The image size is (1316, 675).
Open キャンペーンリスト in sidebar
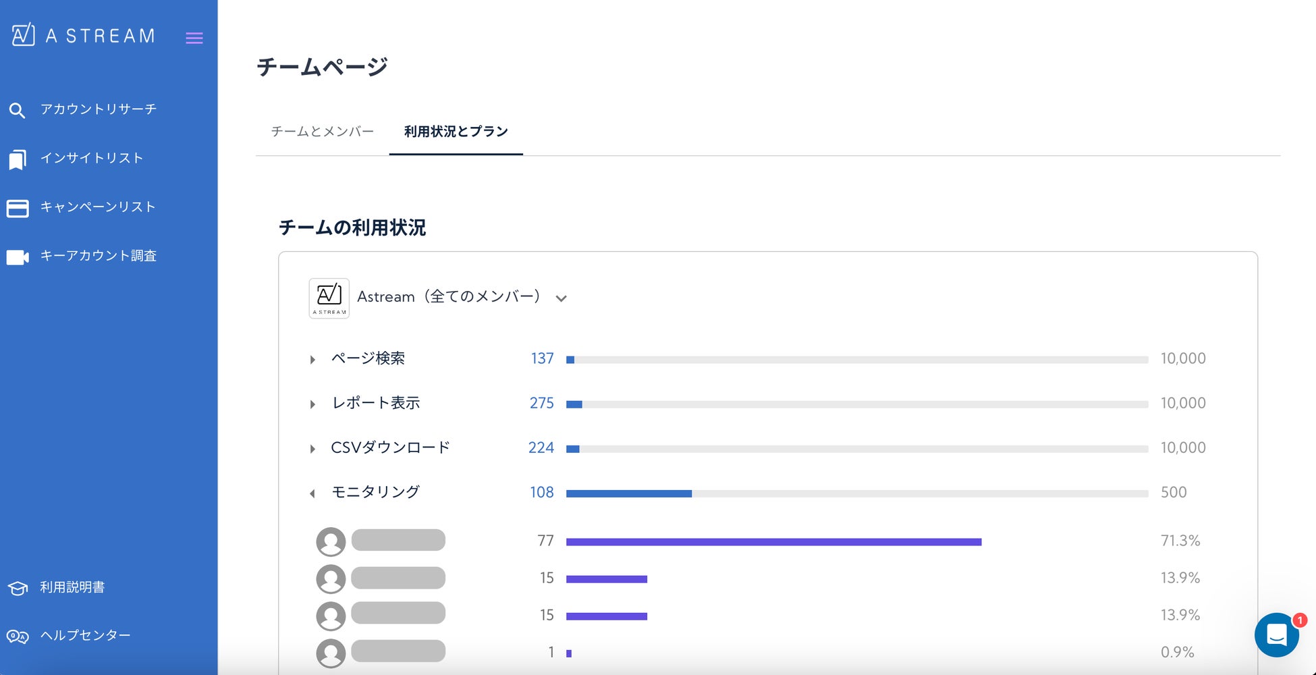[98, 207]
